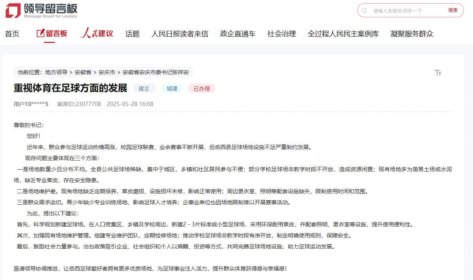
Task: Click the 建言 tag
Action: [144, 89]
